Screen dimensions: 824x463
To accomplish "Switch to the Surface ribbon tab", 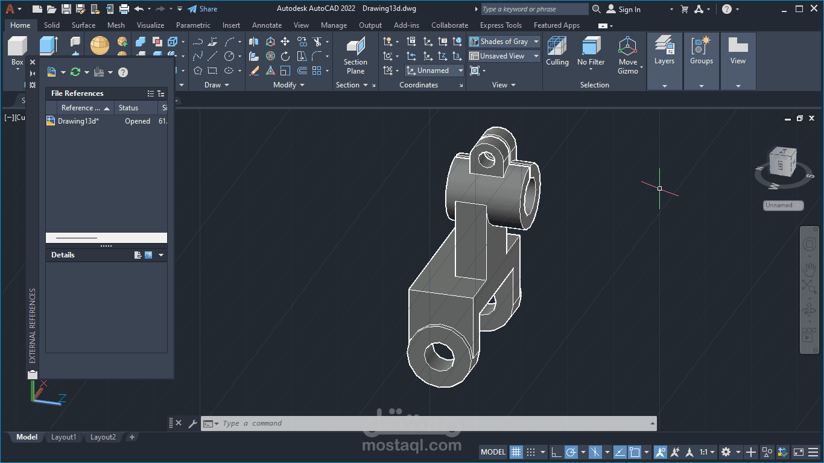I will click(x=83, y=25).
